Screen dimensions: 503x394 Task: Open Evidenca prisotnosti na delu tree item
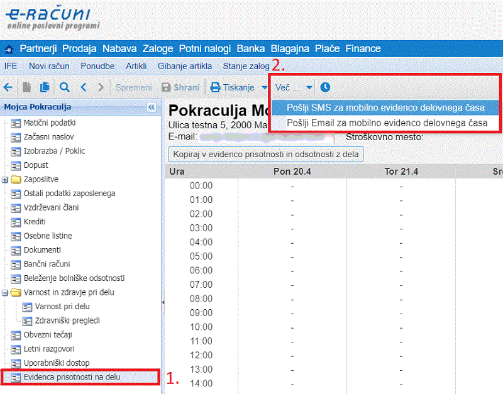(72, 377)
